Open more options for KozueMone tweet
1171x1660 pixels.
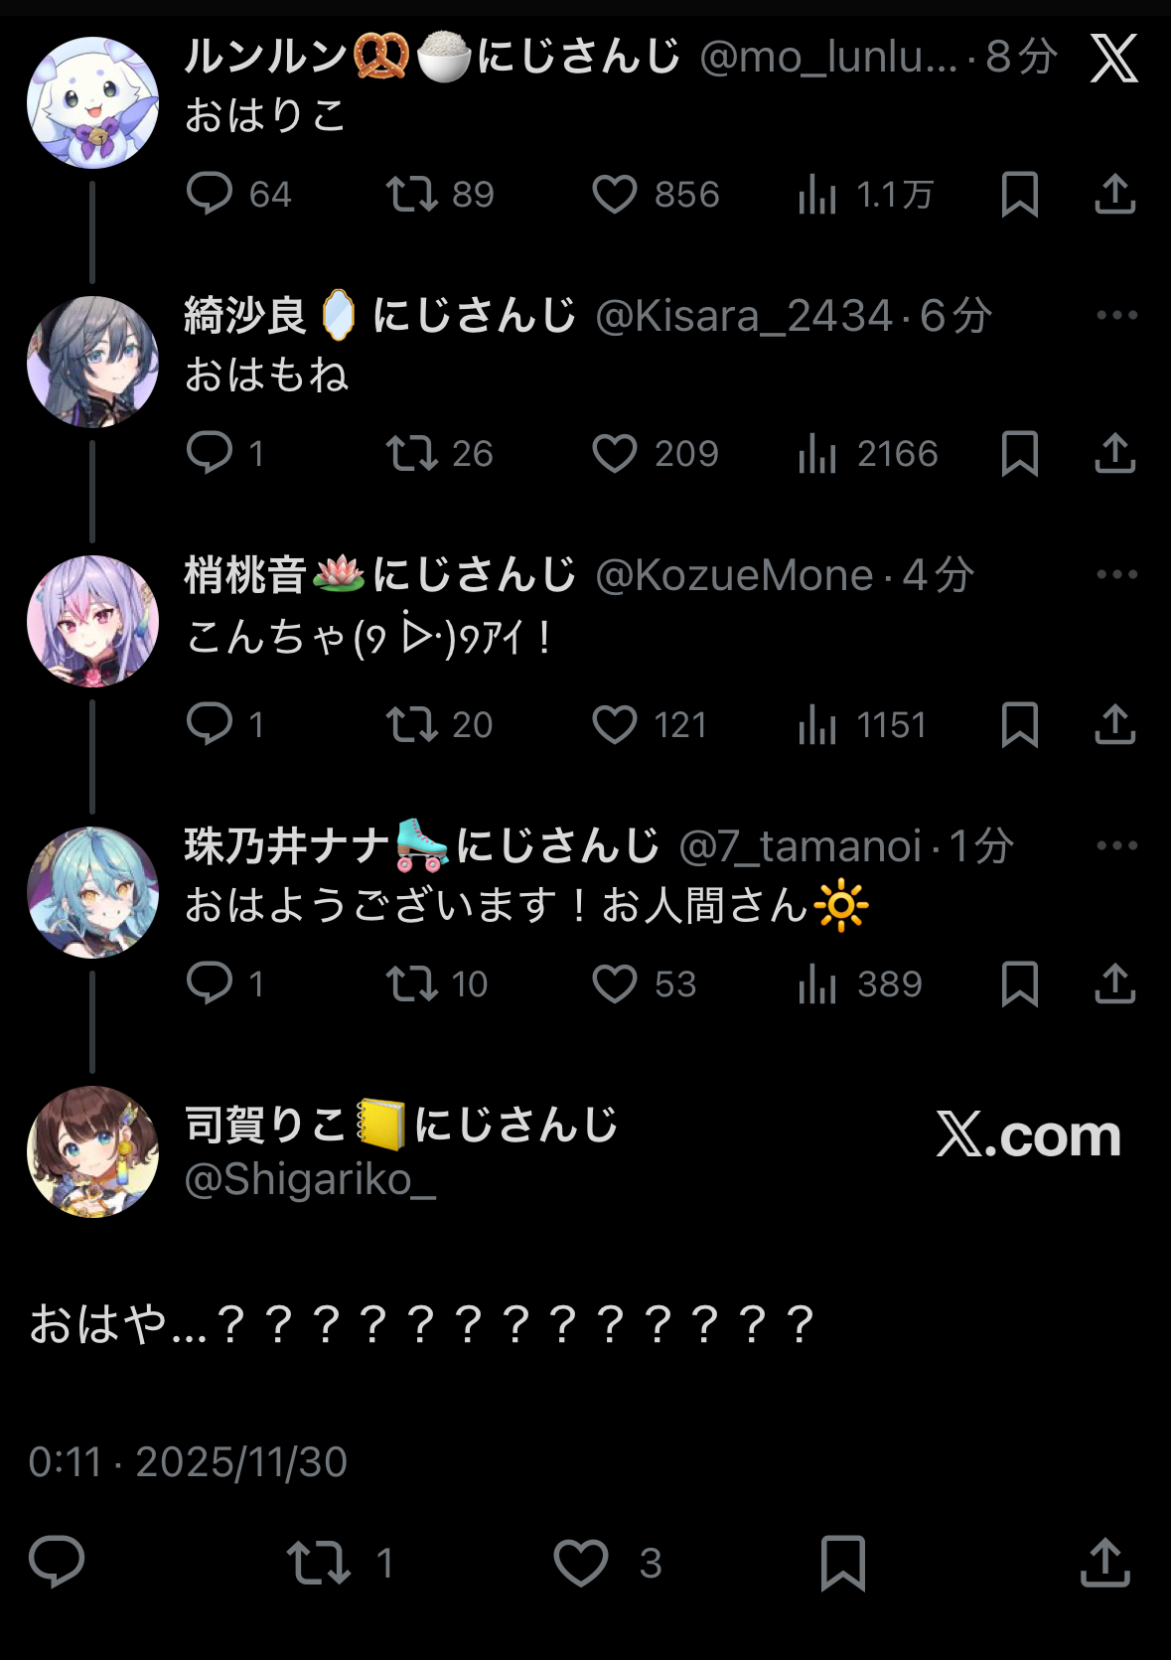[x=1116, y=574]
